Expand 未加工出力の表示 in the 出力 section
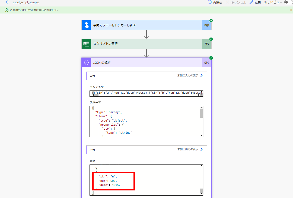 click(x=188, y=149)
